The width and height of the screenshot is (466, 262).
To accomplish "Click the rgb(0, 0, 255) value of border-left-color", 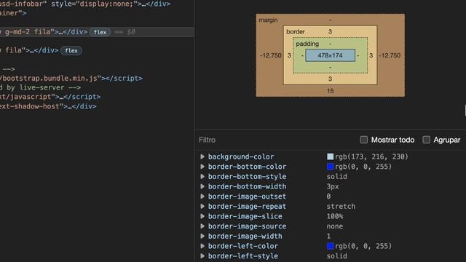I will [363, 246].
